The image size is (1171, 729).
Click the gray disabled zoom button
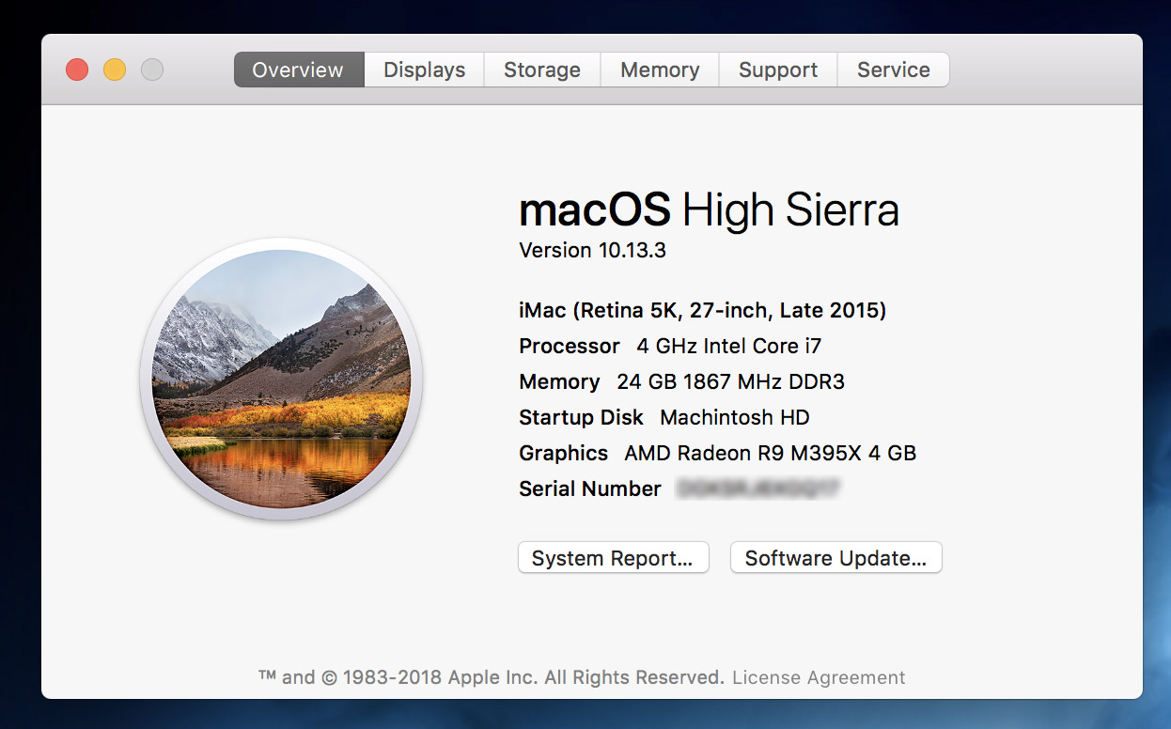tap(152, 70)
